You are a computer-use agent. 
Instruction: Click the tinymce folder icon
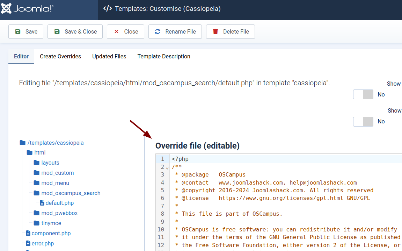coord(37,223)
